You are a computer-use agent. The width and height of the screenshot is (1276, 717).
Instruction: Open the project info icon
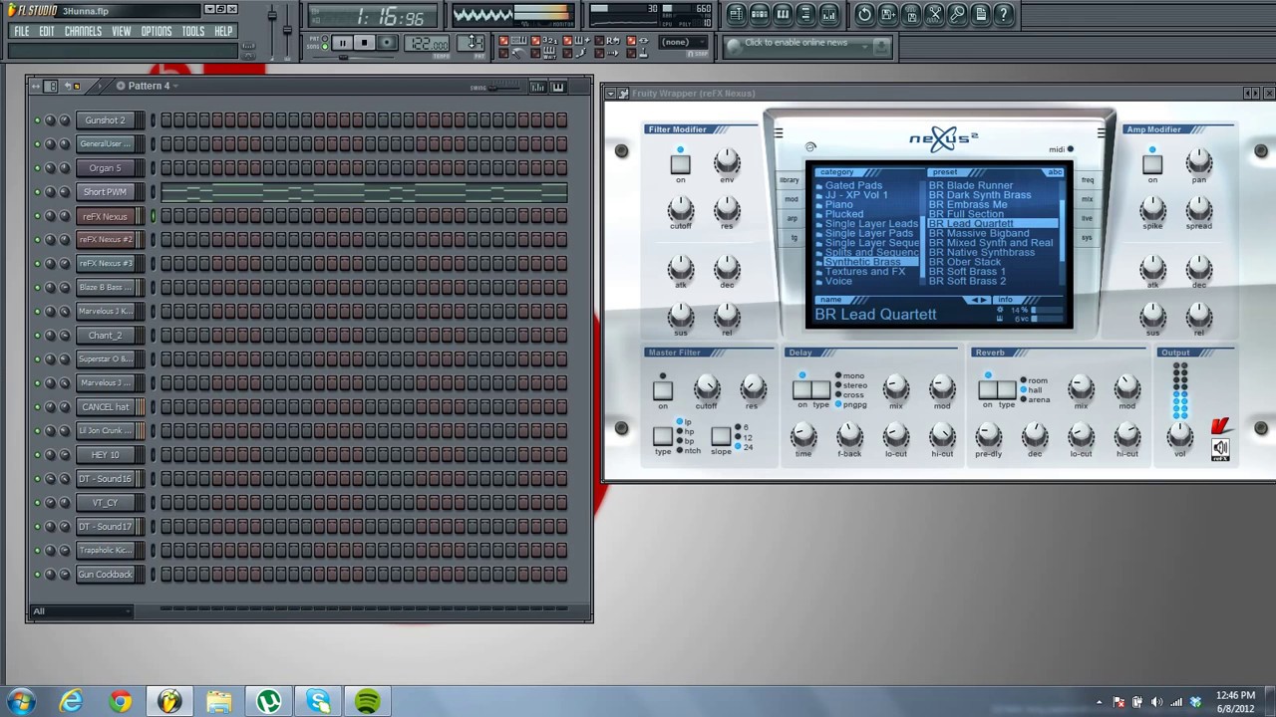981,14
